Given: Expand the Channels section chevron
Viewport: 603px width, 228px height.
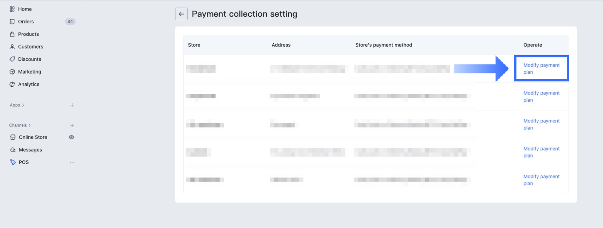Looking at the screenshot, I should [30, 125].
